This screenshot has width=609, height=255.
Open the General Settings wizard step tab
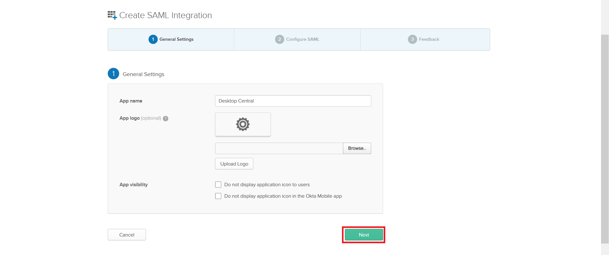171,39
